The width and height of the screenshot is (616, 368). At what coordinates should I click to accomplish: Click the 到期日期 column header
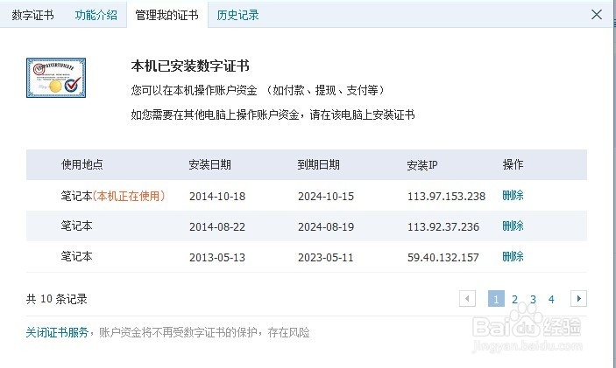pos(318,164)
